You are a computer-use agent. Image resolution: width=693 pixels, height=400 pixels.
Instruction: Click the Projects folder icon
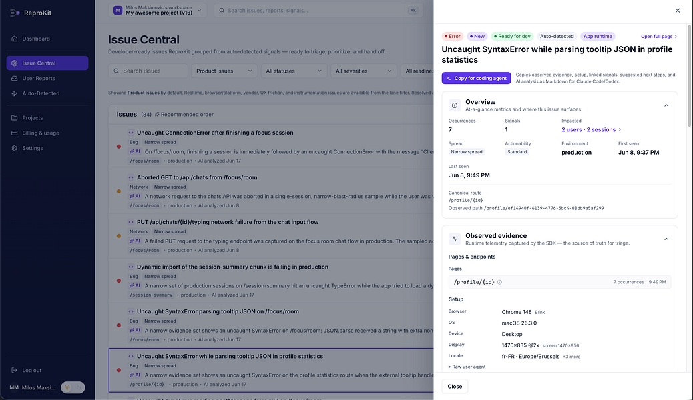15,118
